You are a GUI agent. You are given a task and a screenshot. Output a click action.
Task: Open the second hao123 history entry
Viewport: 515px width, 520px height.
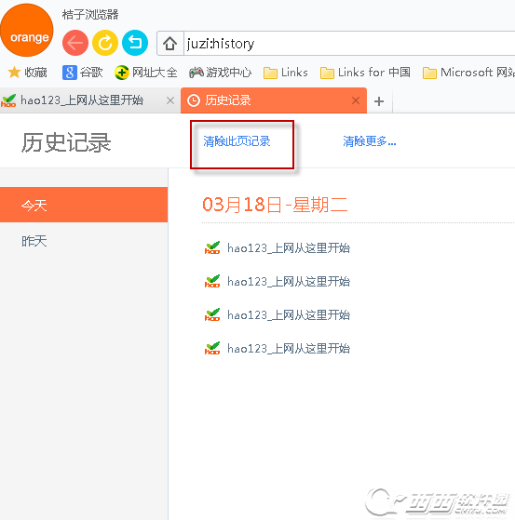(x=278, y=282)
